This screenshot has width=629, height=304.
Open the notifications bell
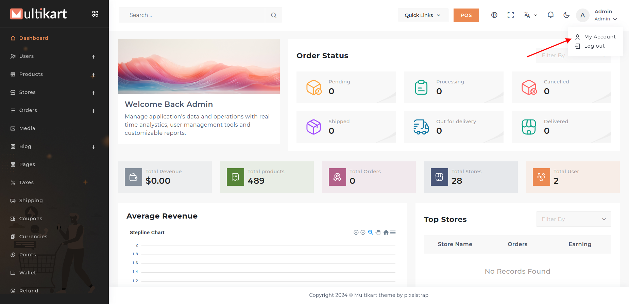pyautogui.click(x=550, y=15)
